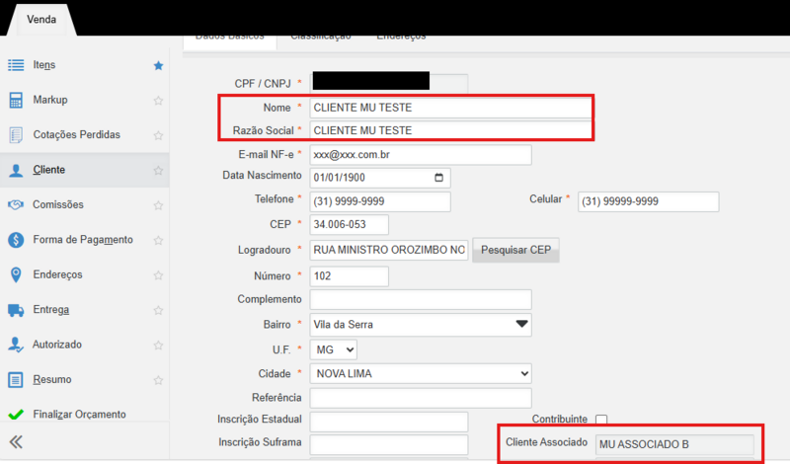
Task: Click the E-mail NF-e input field
Action: click(x=421, y=155)
